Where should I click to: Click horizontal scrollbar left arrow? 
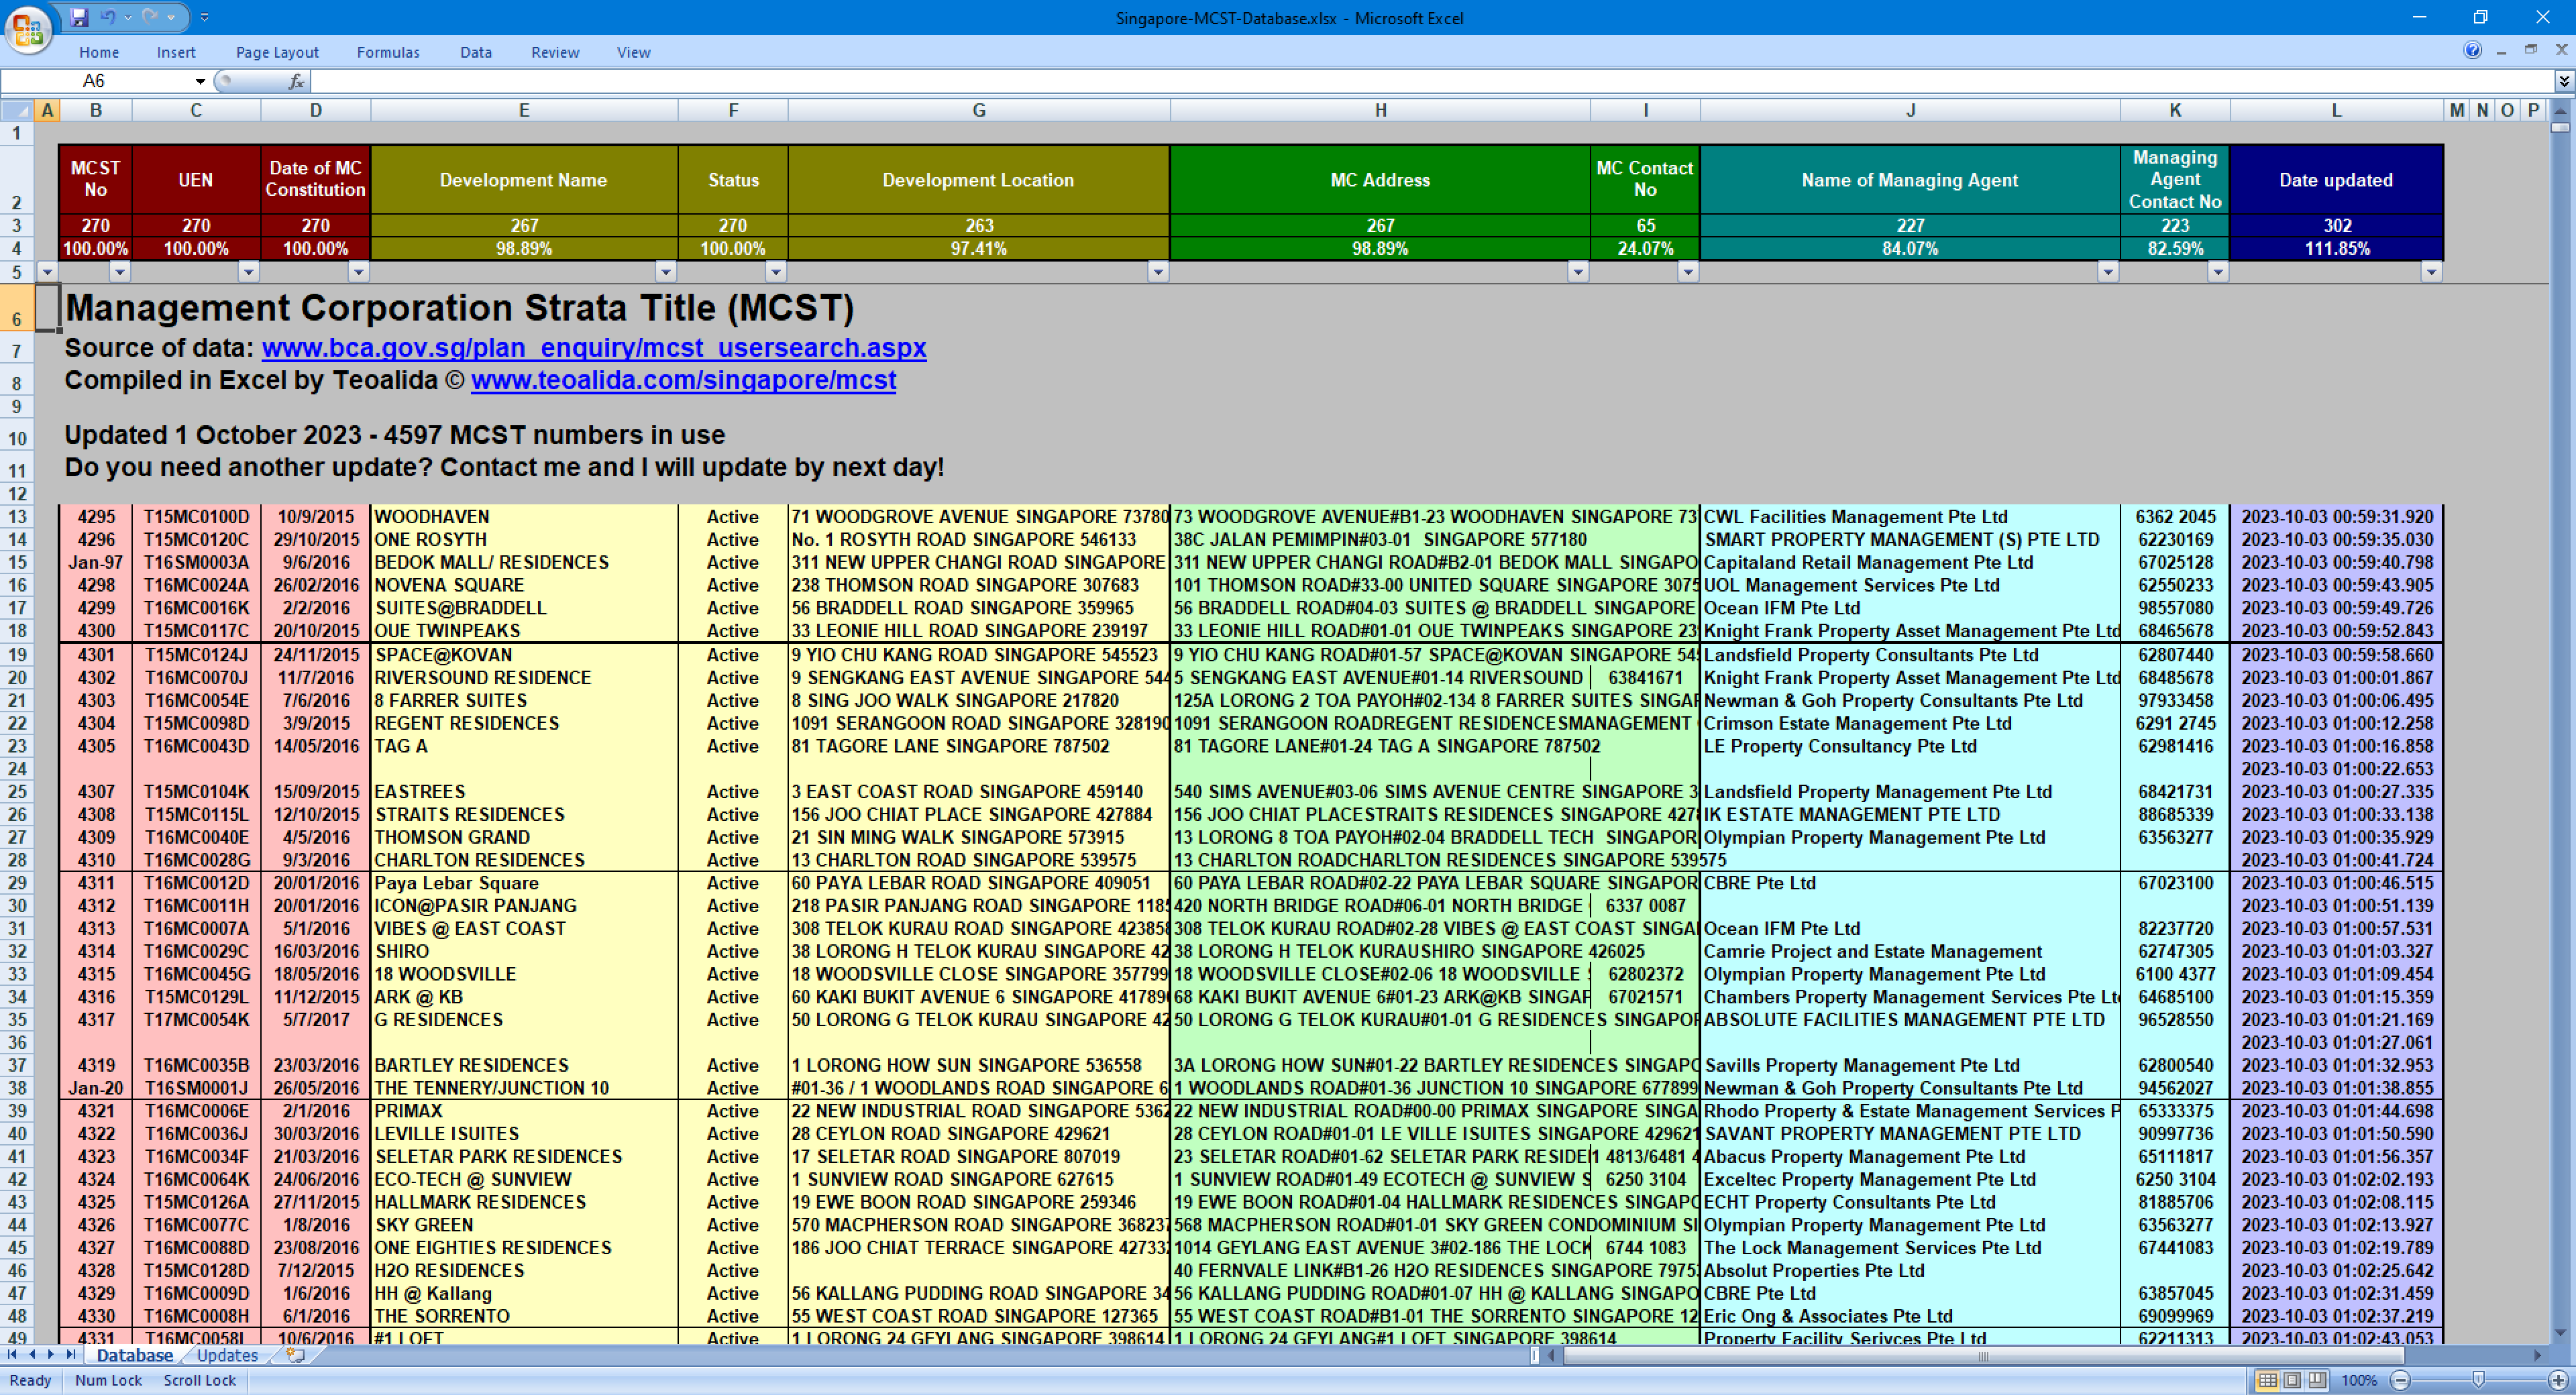tap(1551, 1356)
